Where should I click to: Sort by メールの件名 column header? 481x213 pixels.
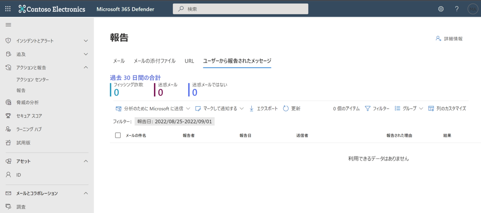coord(136,136)
